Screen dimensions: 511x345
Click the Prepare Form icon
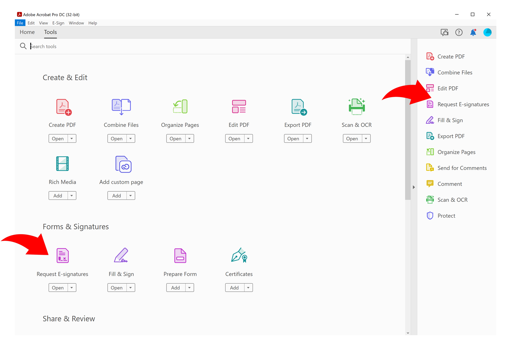[x=180, y=256]
